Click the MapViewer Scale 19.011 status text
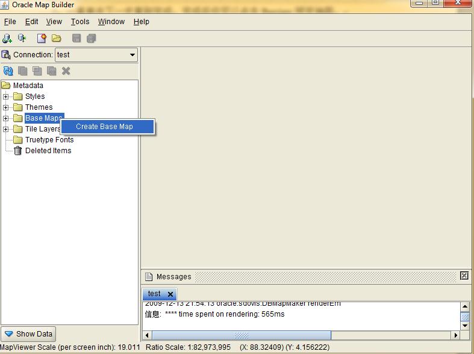This screenshot has height=354, width=474. click(70, 347)
